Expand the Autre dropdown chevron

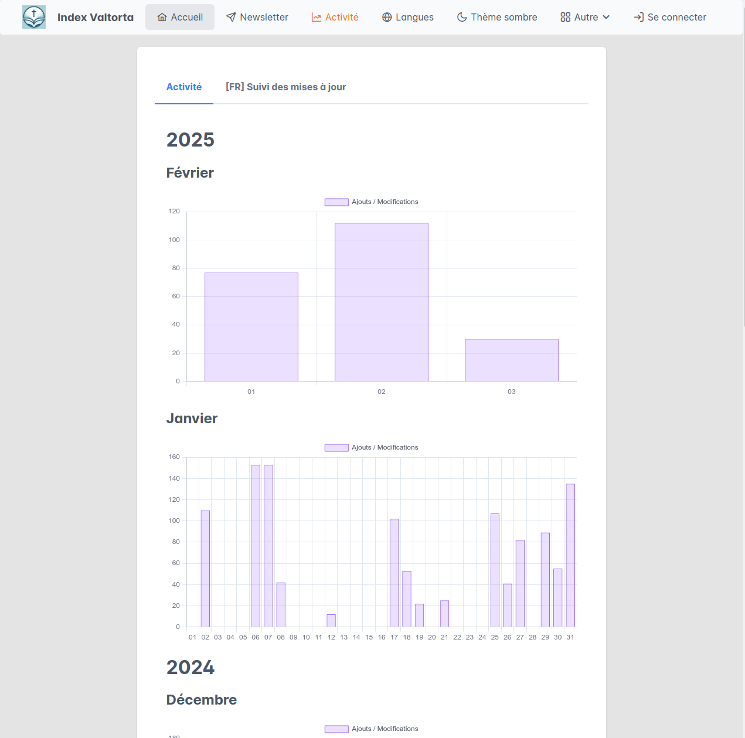point(606,18)
